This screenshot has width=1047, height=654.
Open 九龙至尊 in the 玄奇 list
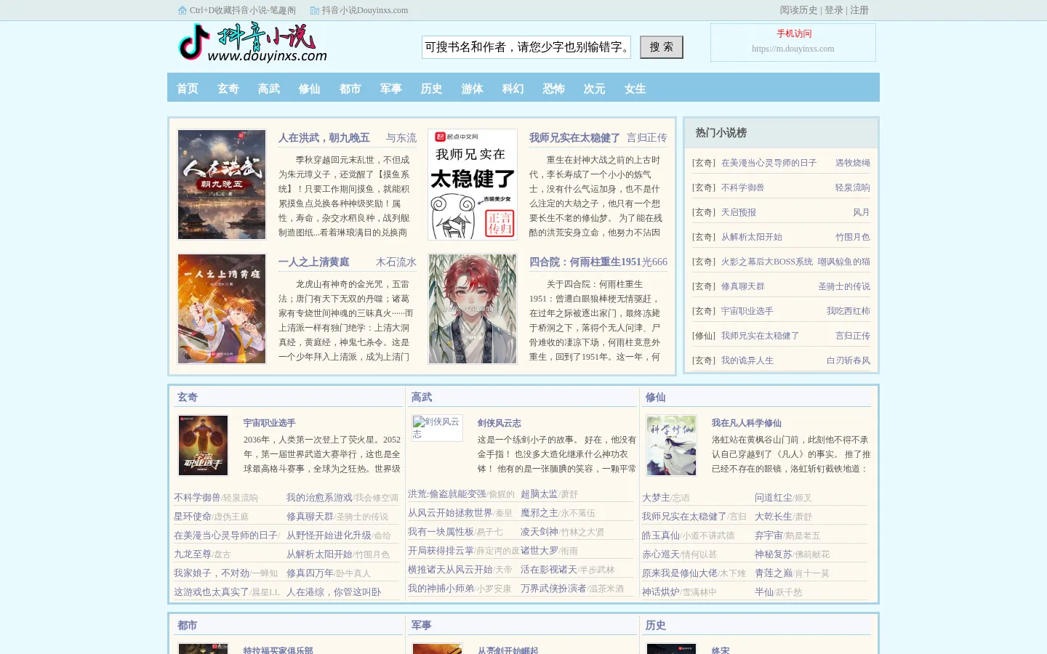193,554
